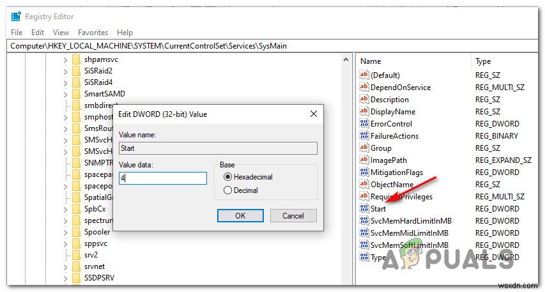Image resolution: width=545 pixels, height=292 pixels.
Task: Expand the Spooler tree key
Action: 65,232
